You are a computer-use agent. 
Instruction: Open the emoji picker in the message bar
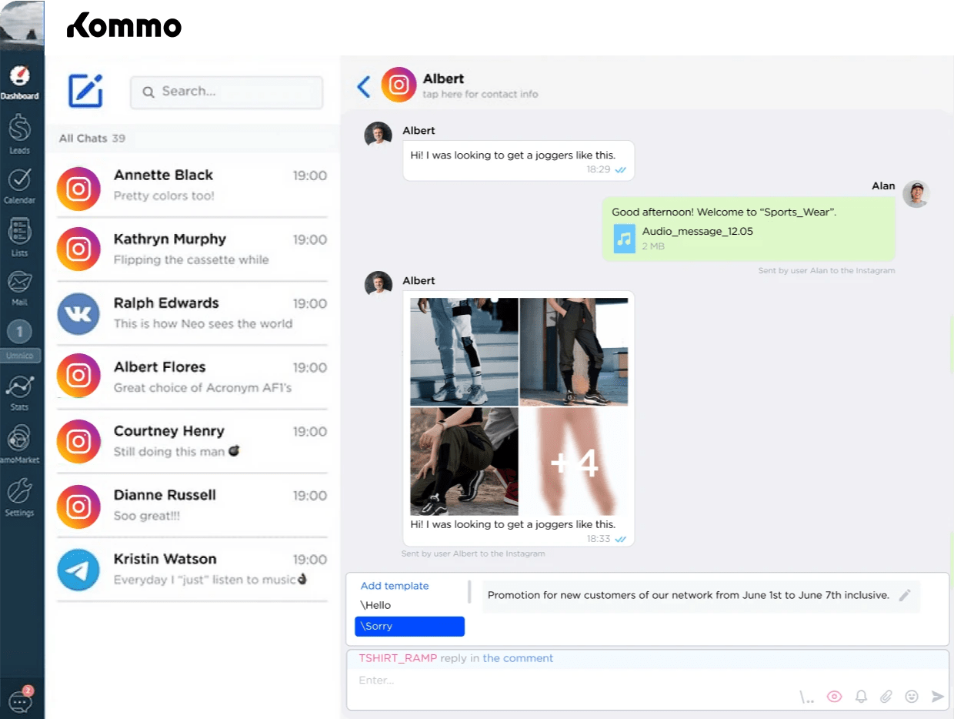click(912, 696)
